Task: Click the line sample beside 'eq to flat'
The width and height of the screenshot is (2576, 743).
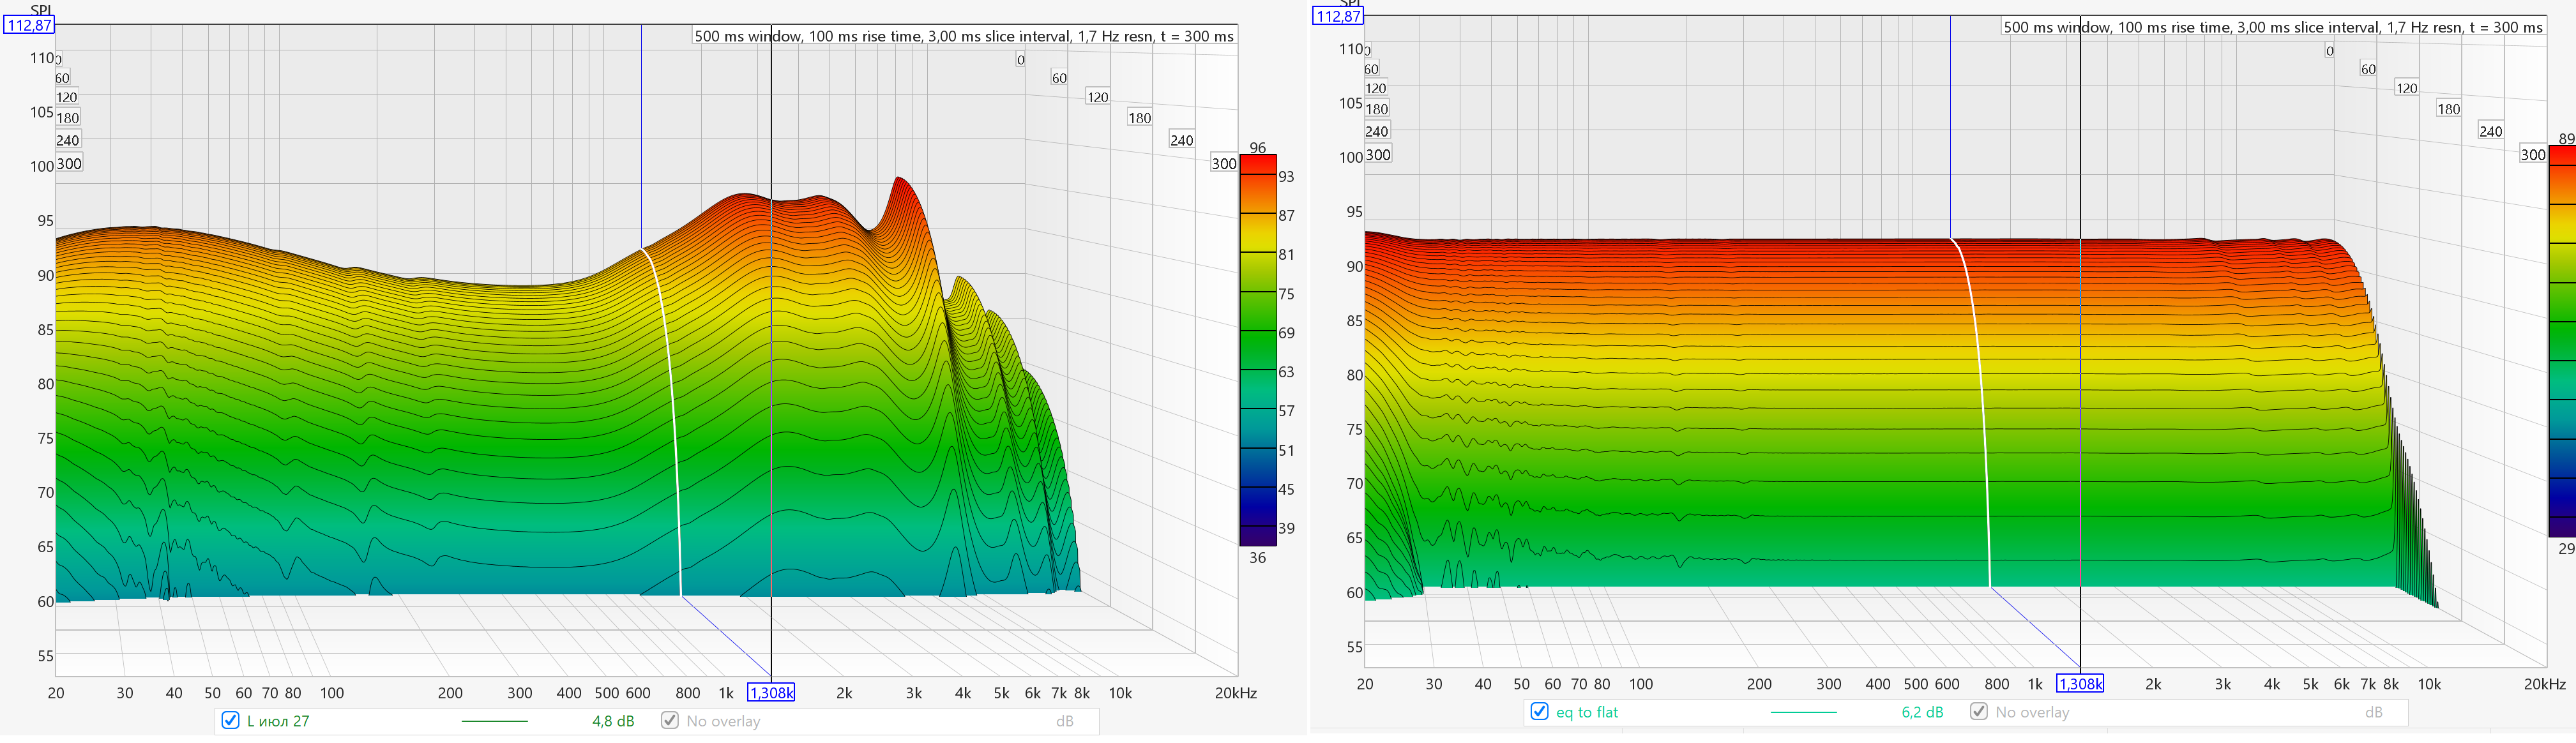Action: [x=1803, y=712]
